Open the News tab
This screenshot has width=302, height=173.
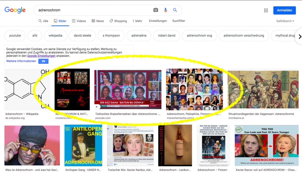pos(98,21)
